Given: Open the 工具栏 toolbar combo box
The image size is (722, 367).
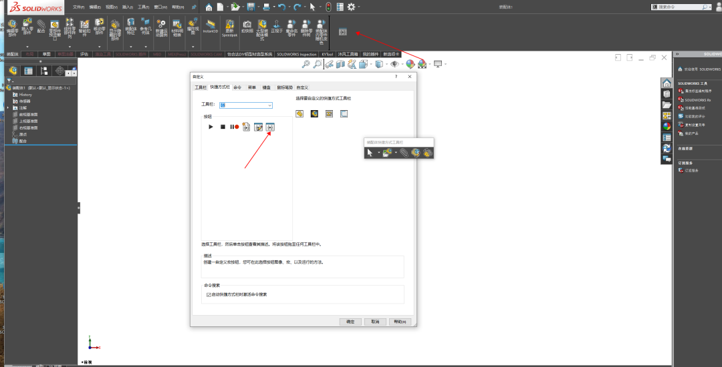Looking at the screenshot, I should 246,105.
